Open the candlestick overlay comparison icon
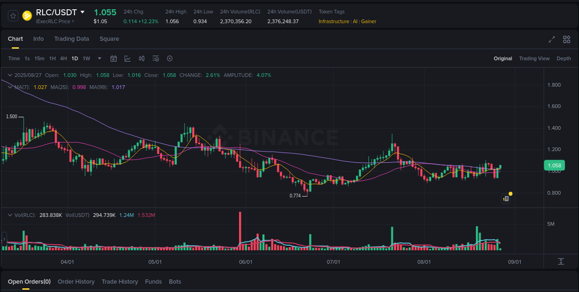 [x=142, y=58]
